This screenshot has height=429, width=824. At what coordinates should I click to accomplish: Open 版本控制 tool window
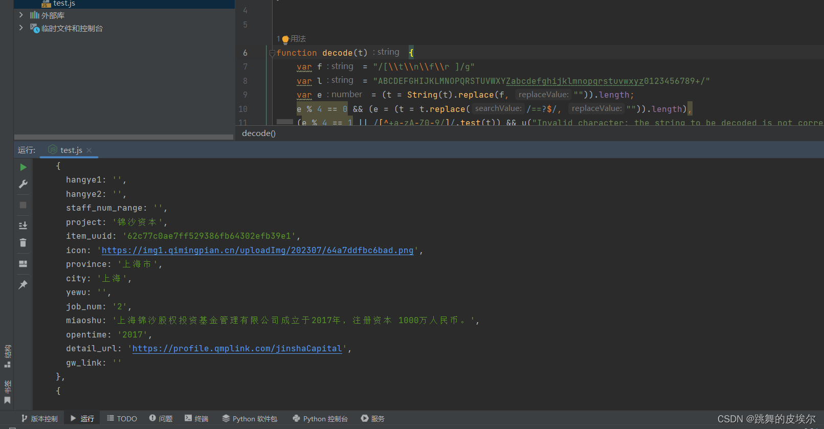click(39, 419)
